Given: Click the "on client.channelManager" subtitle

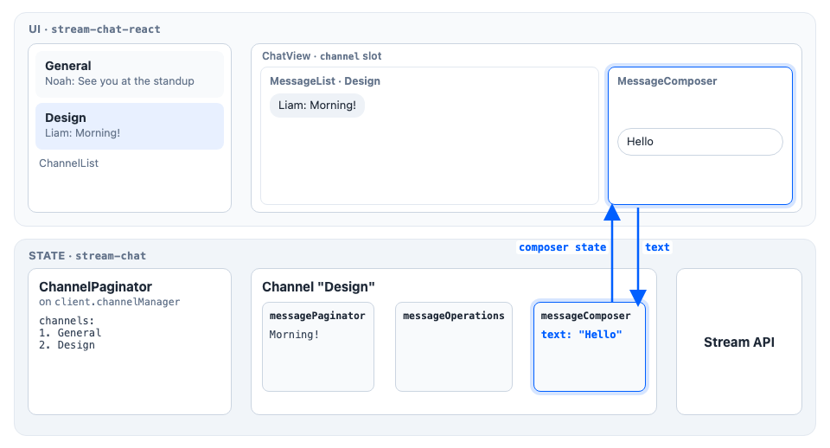Looking at the screenshot, I should tap(110, 302).
